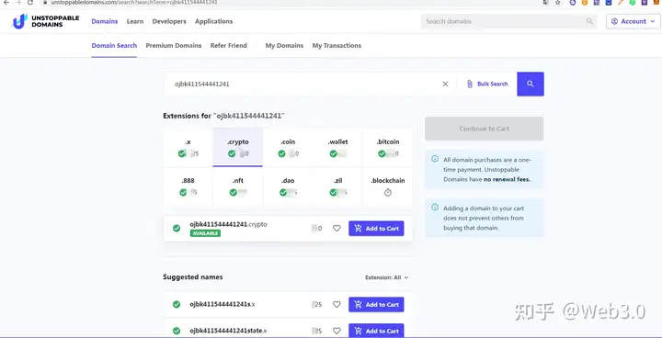
Task: Click the info icon beside Adding a domain note
Action: click(x=434, y=208)
